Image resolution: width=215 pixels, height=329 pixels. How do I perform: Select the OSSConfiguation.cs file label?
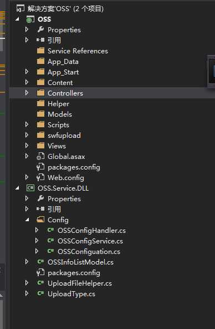pos(89,252)
